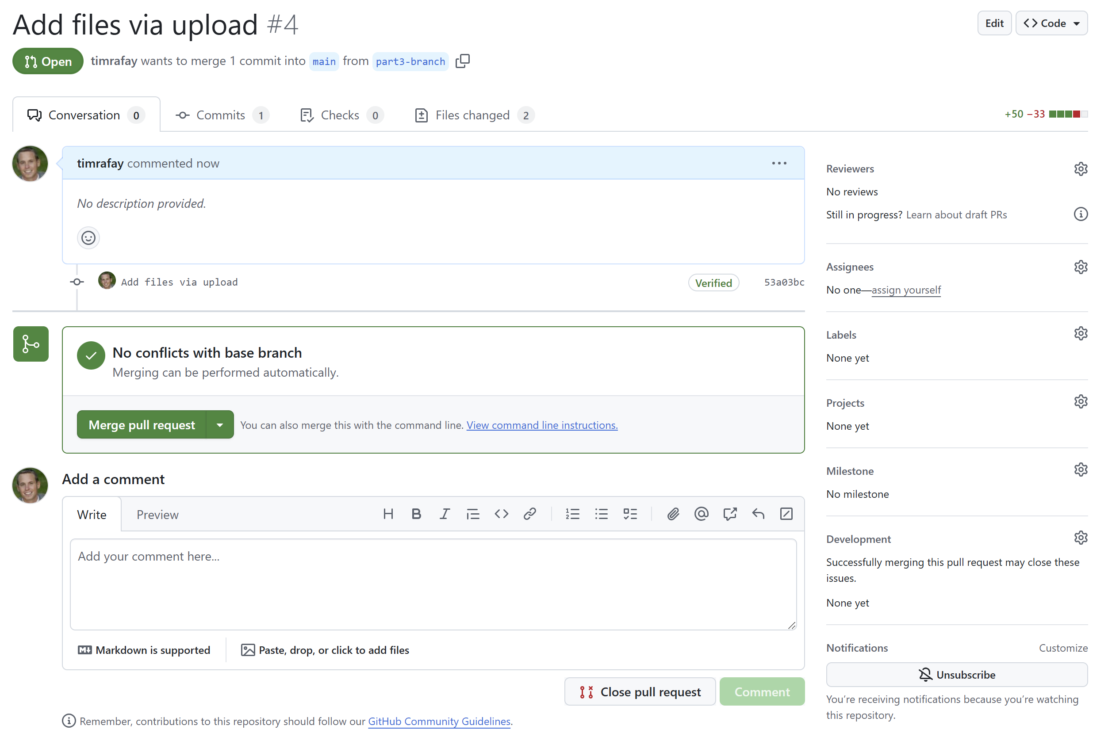
Task: Insert a heading with the H icon
Action: (387, 514)
